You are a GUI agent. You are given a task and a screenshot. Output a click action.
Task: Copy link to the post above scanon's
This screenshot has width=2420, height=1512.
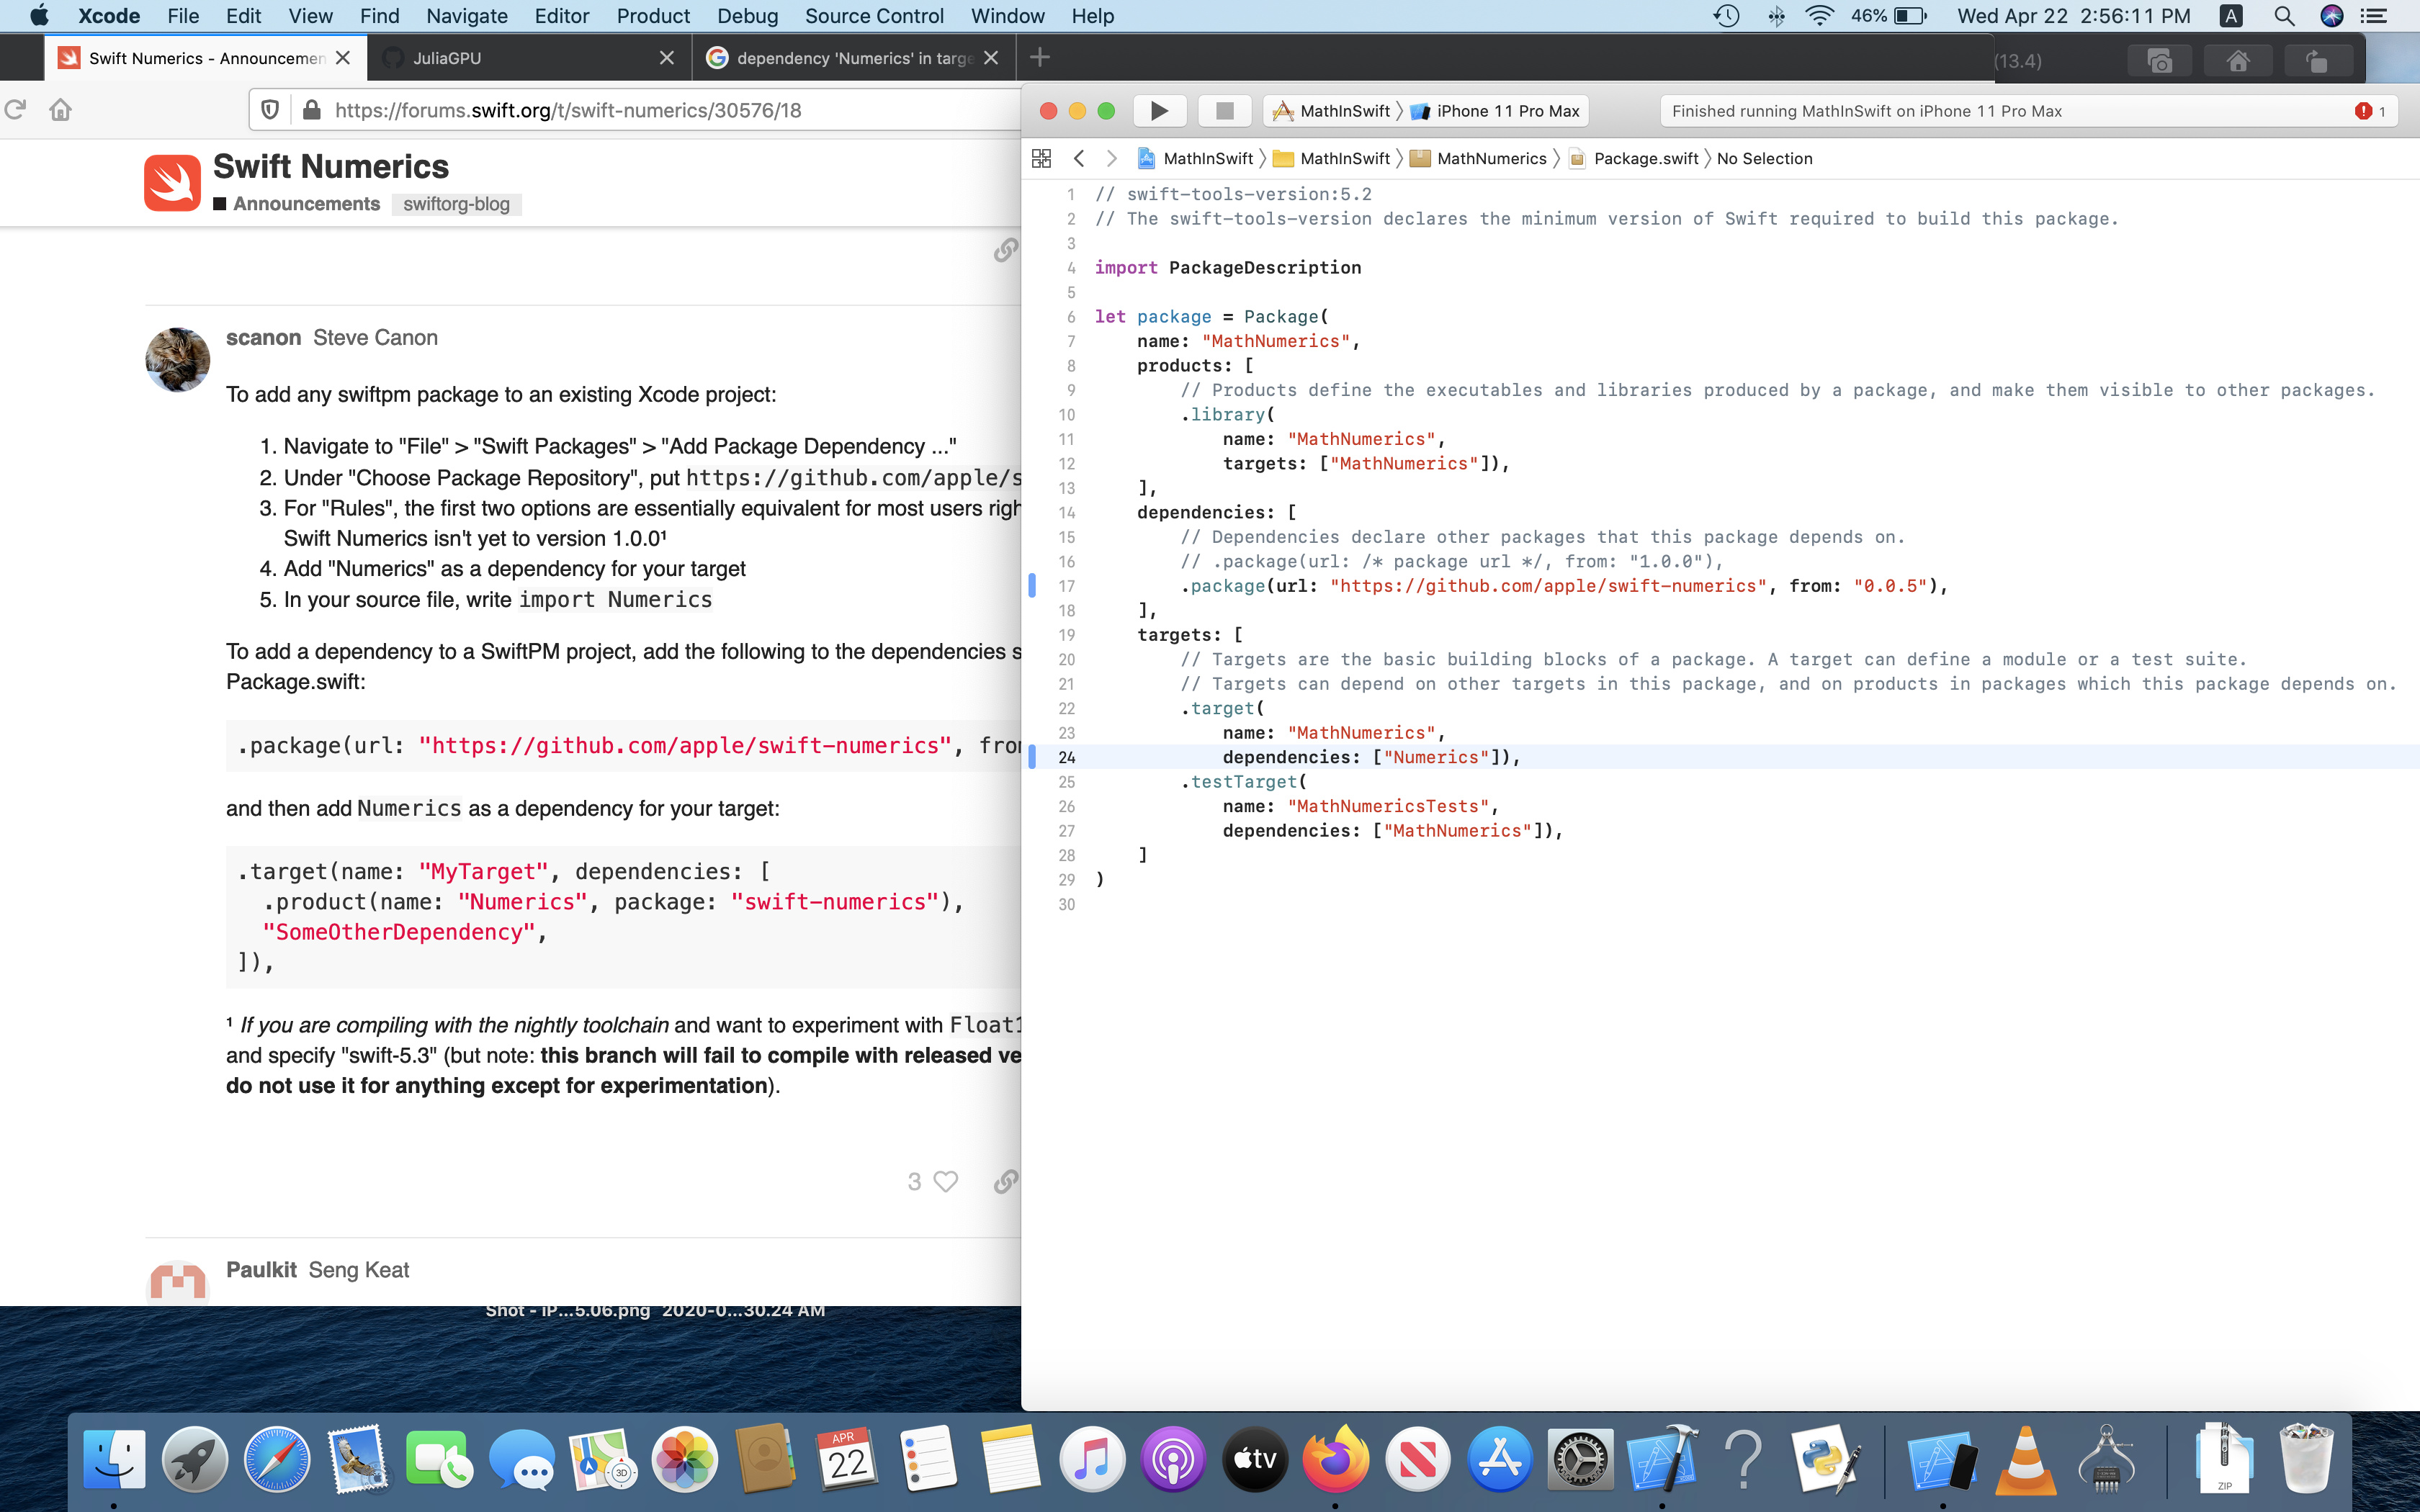pos(1006,250)
